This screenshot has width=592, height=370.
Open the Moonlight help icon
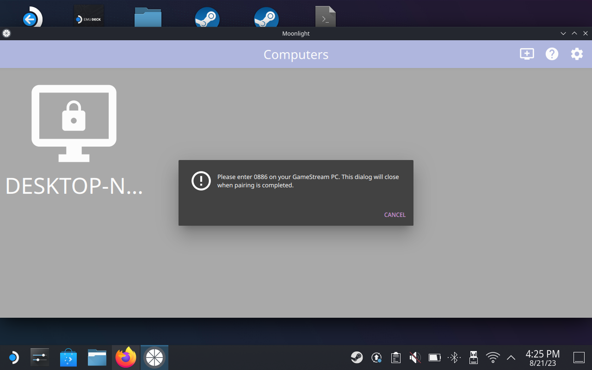[552, 54]
